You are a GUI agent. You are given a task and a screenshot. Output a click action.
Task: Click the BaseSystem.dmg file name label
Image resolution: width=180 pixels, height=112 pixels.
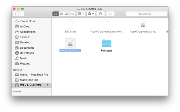pyautogui.click(x=70, y=51)
